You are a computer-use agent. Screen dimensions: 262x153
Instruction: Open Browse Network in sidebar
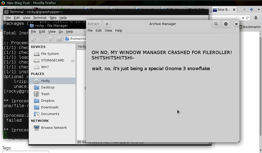tap(54, 127)
